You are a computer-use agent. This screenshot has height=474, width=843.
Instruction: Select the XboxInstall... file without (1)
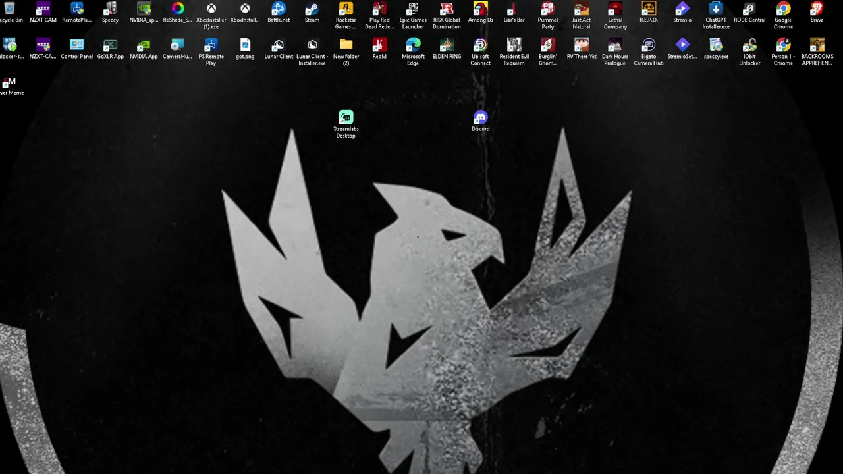(x=244, y=9)
